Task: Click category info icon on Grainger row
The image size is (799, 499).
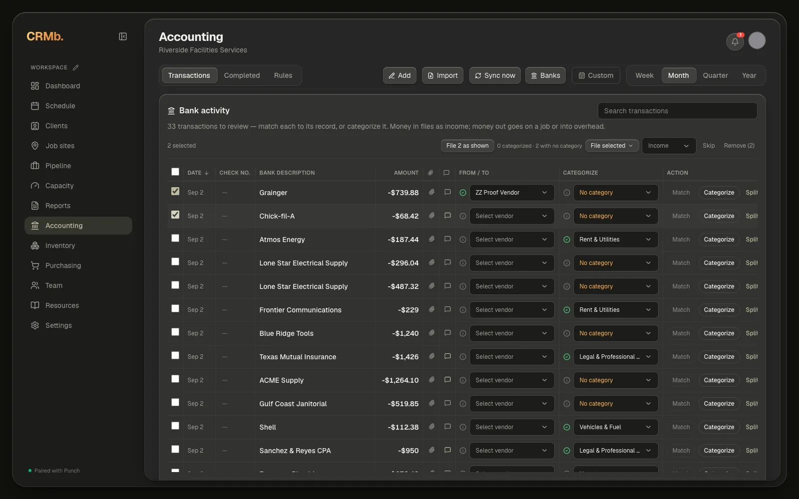Action: click(567, 193)
